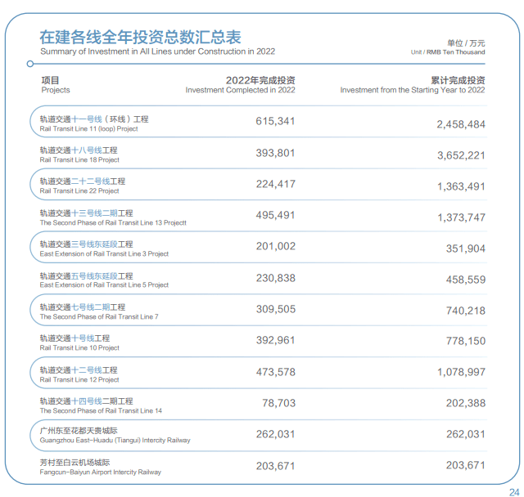The height and width of the screenshot is (497, 524).
Task: Click the small circle marker under the title
Action: pos(30,63)
